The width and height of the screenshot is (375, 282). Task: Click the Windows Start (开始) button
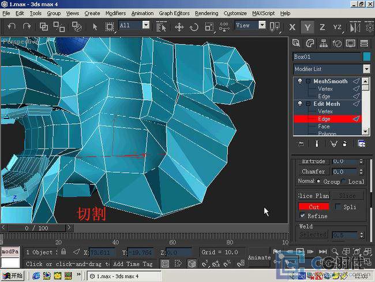[13, 276]
